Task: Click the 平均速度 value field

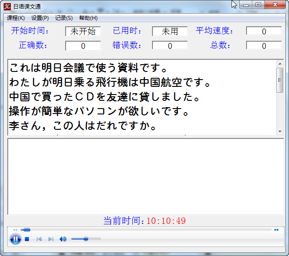Action: click(264, 31)
